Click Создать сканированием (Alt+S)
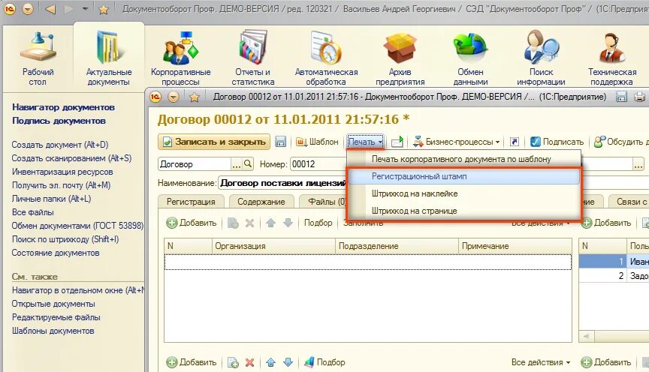Viewport: 649px width, 372px height. point(71,158)
